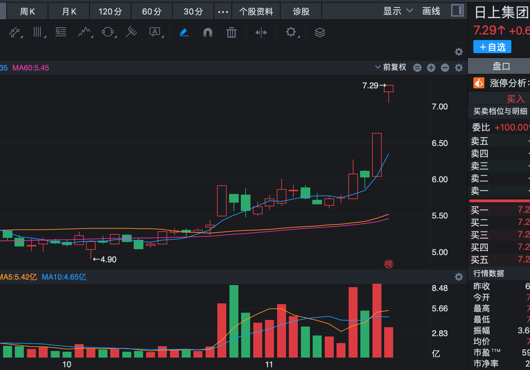Select the cycle line tool
Screen dimensions: 530x370
click(x=108, y=32)
